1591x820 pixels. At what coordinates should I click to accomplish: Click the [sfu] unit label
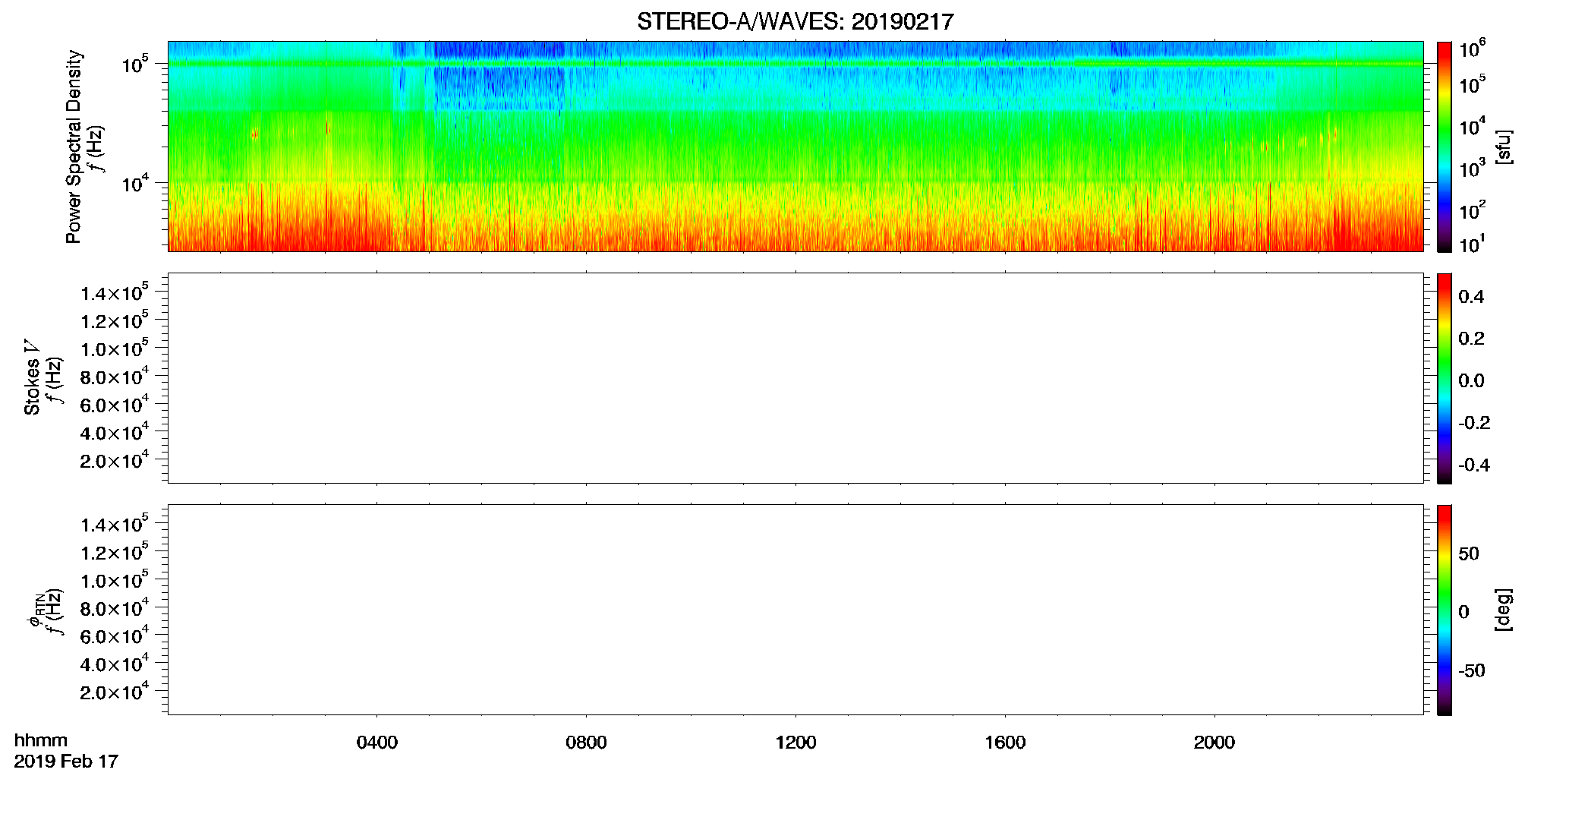1504,147
